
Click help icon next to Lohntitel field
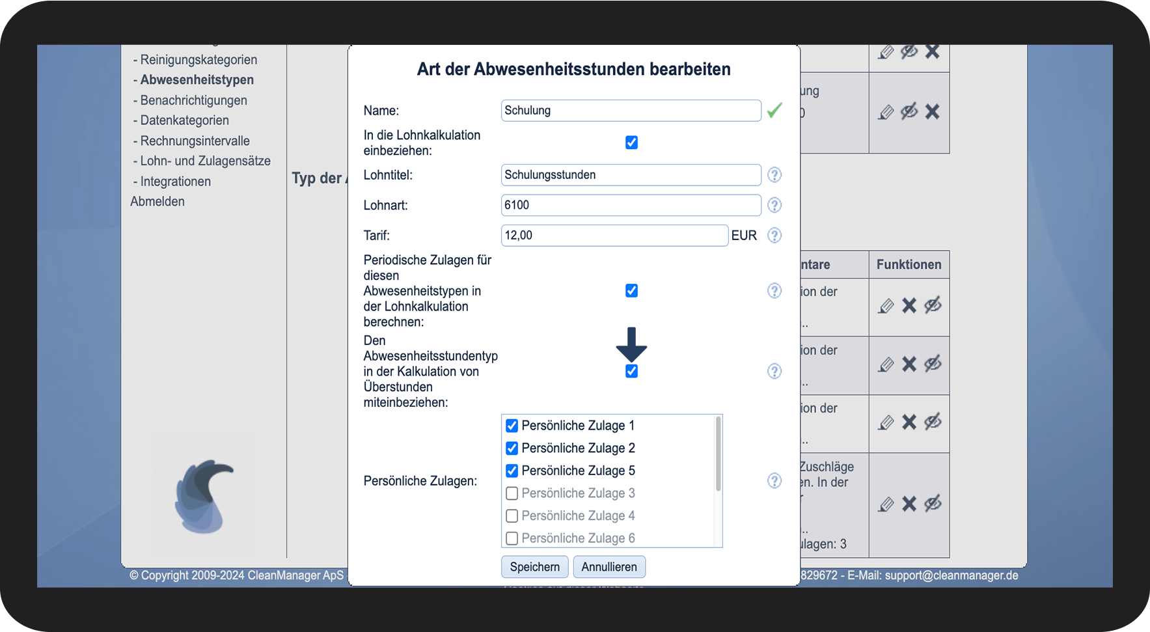(774, 175)
